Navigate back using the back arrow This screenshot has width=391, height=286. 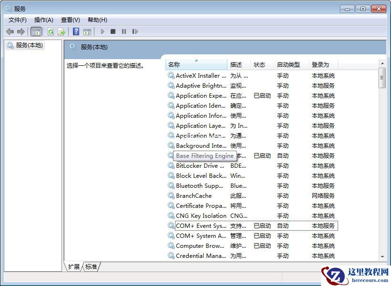[10, 31]
